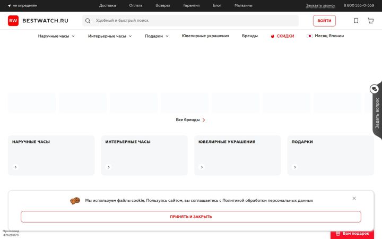
Task: Click ВОЙТИ login button
Action: (x=324, y=21)
